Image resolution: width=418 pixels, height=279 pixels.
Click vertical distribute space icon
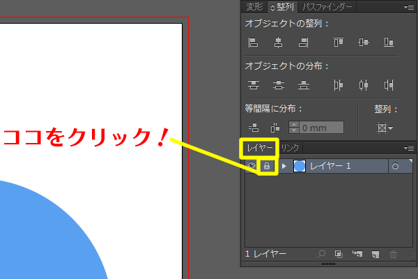(x=254, y=128)
